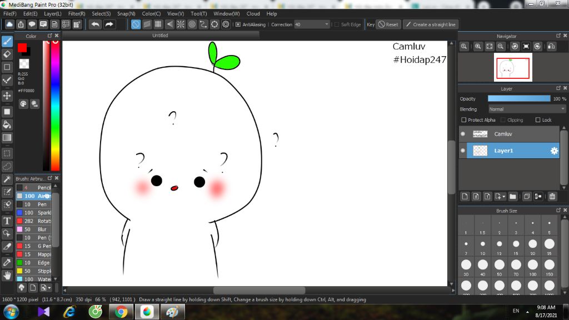Click the Navigator preview thumbnail
The height and width of the screenshot is (320, 569).
(x=513, y=67)
